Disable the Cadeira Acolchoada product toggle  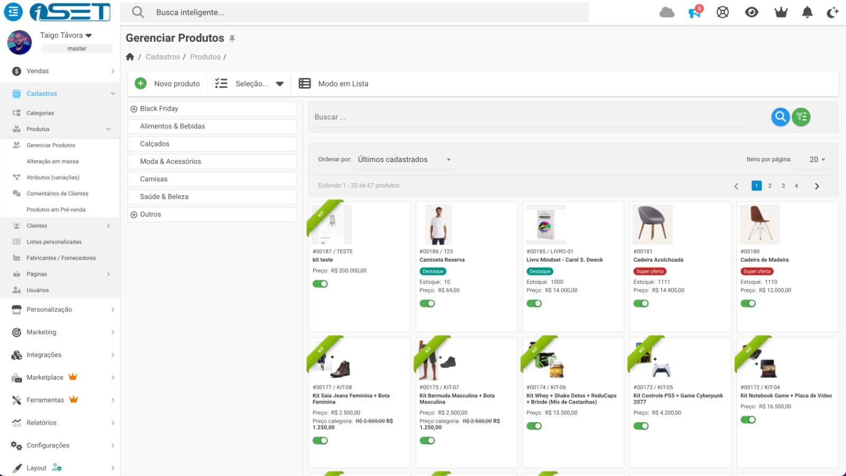pyautogui.click(x=641, y=303)
